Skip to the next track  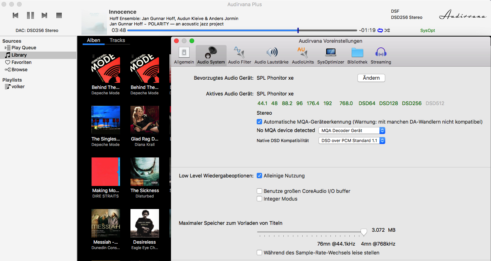[x=44, y=15]
